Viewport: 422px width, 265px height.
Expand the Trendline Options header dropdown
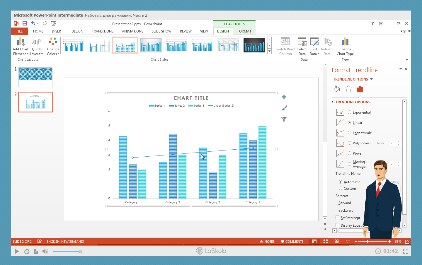point(371,79)
